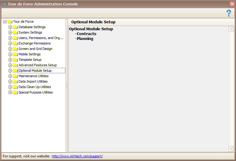Click the Maintenance Utilities folder icon
The width and height of the screenshot is (236, 161).
(x=15, y=76)
